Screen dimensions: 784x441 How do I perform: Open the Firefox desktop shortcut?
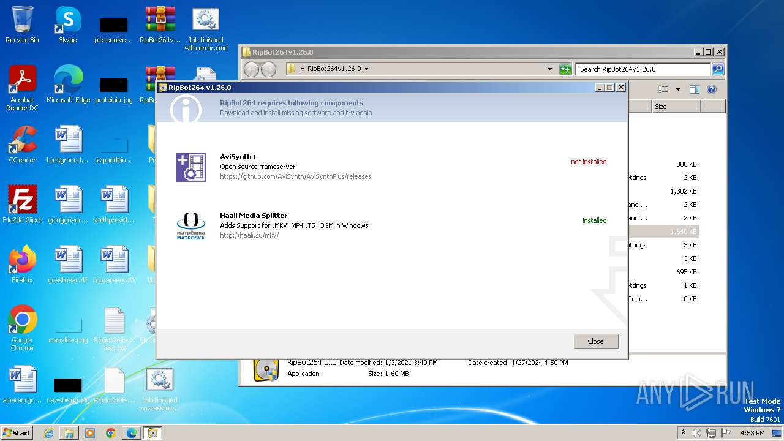(22, 265)
